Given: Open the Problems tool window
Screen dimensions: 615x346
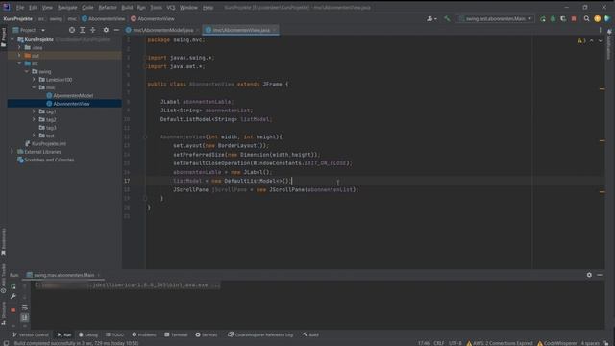Looking at the screenshot, I should coord(144,334).
